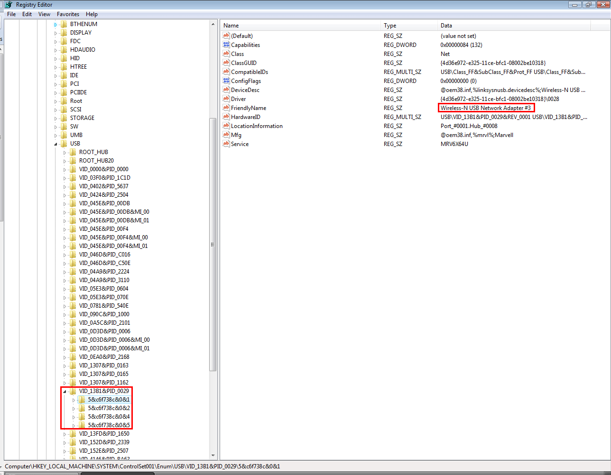Open the Favorites menu
Image resolution: width=611 pixels, height=475 pixels.
pyautogui.click(x=68, y=14)
